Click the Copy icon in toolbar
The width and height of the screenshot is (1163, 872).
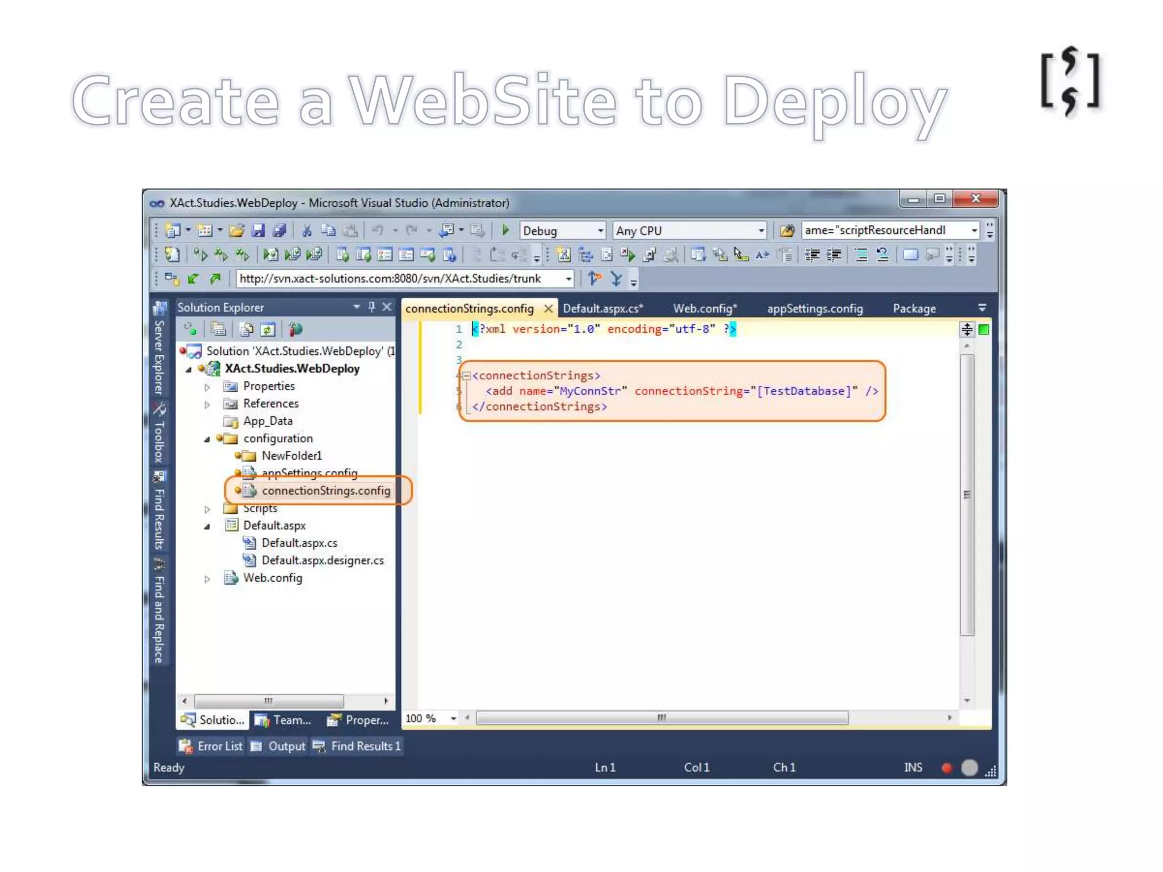click(x=328, y=230)
